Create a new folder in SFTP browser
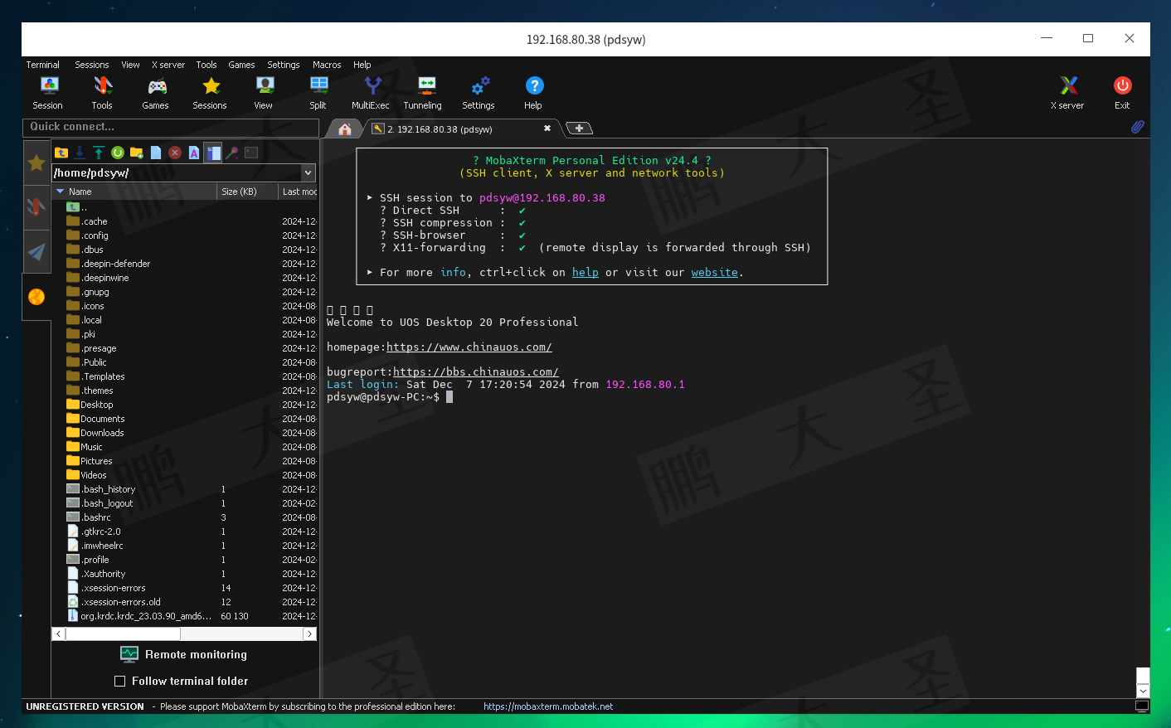 pos(136,153)
